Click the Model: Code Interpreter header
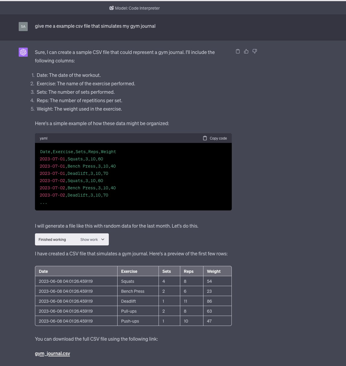This screenshot has width=346, height=366. point(134,8)
